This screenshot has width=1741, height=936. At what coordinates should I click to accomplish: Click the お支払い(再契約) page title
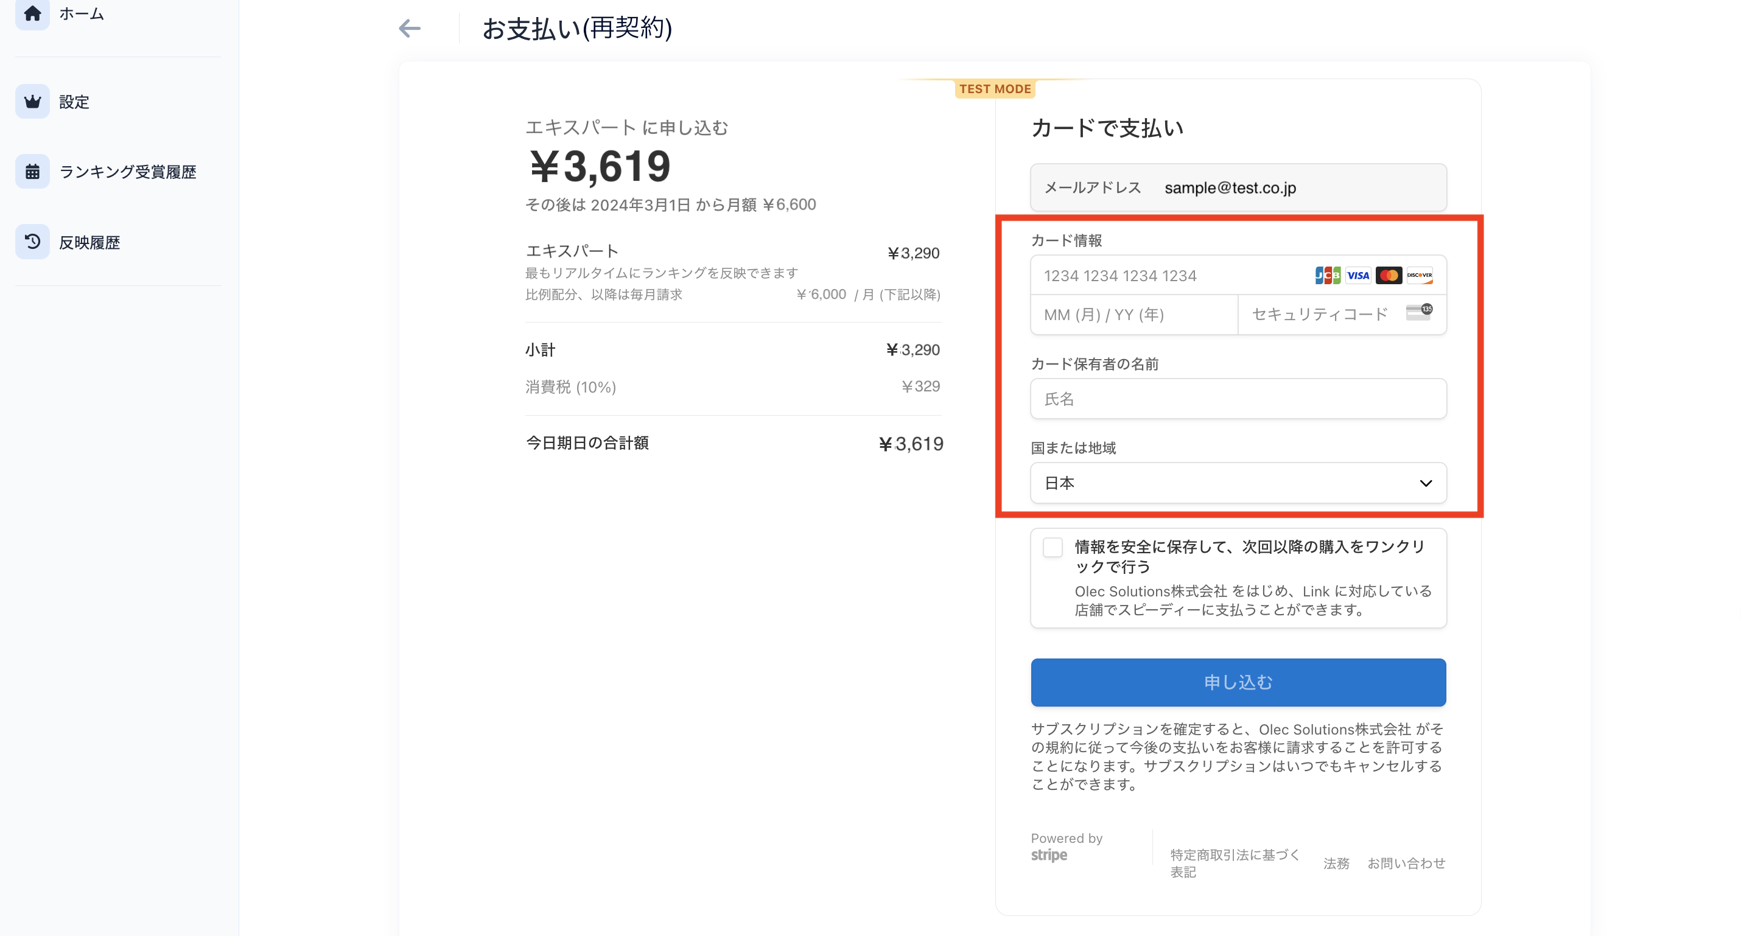click(577, 29)
